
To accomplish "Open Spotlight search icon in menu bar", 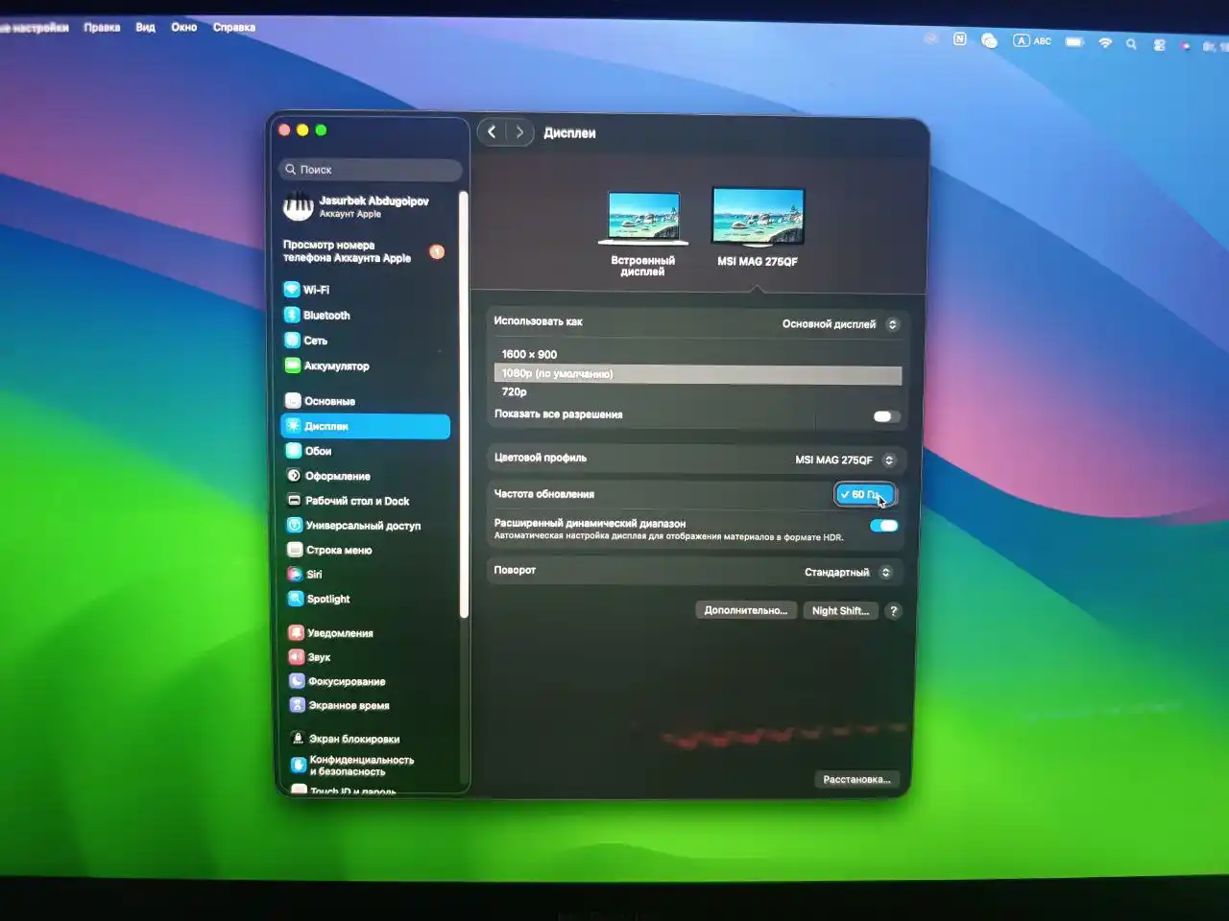I will pos(1131,44).
